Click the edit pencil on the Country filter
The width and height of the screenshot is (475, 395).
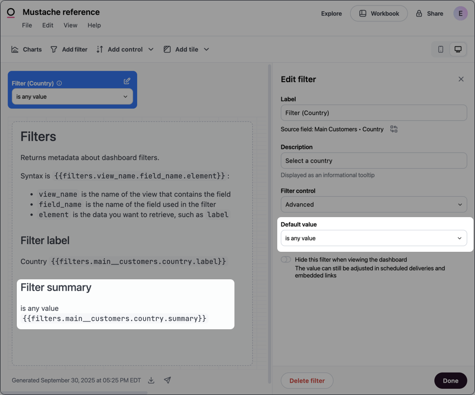coord(127,81)
